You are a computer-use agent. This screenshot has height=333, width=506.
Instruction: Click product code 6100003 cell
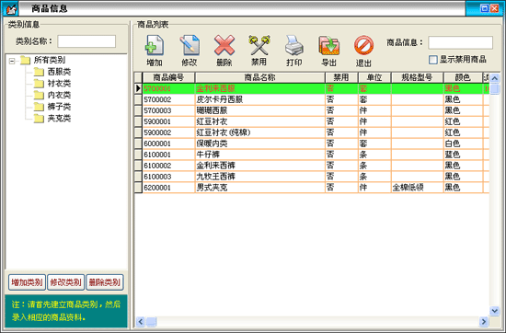[x=168, y=177]
